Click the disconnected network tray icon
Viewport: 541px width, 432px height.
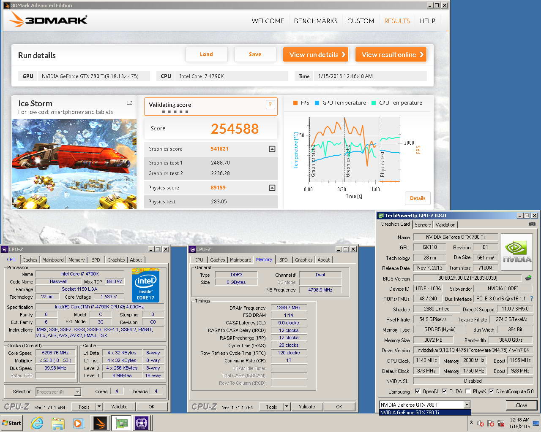coord(501,423)
